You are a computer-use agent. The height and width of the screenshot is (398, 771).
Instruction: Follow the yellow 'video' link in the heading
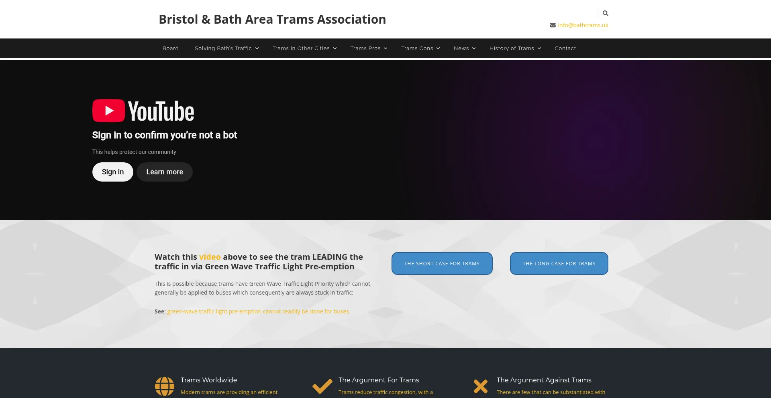tap(210, 257)
